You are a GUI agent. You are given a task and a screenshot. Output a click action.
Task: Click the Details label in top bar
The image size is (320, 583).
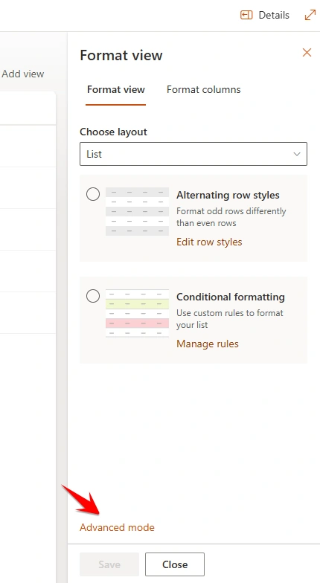click(x=274, y=15)
